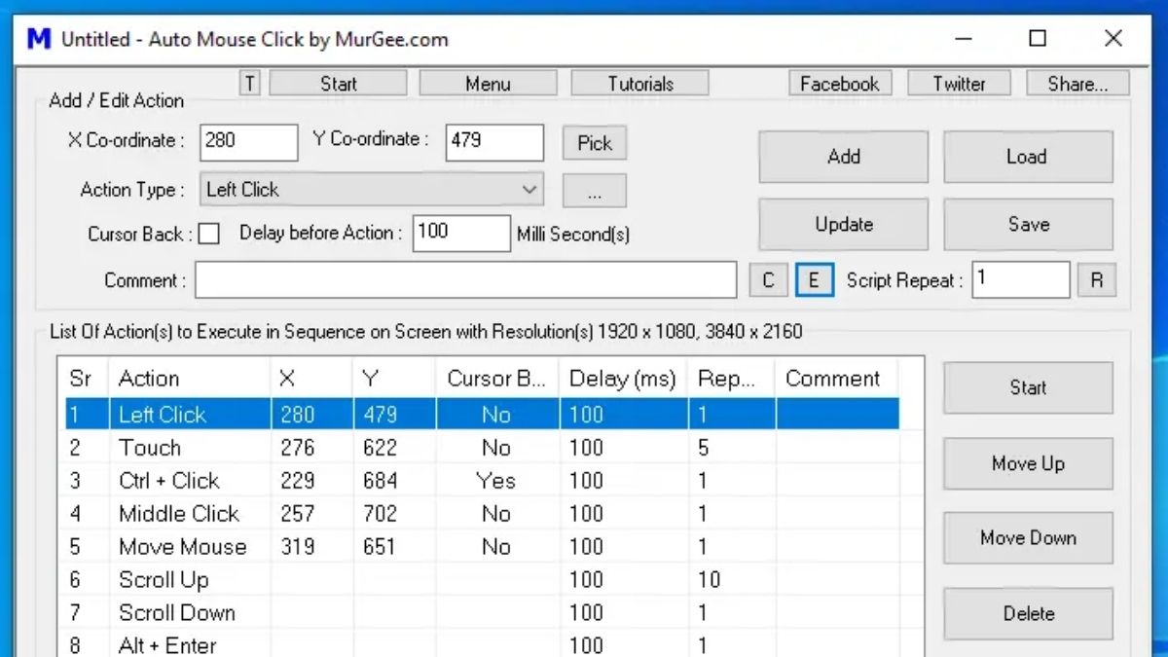Open the Tutorials button
The height and width of the screenshot is (657, 1168).
click(639, 84)
